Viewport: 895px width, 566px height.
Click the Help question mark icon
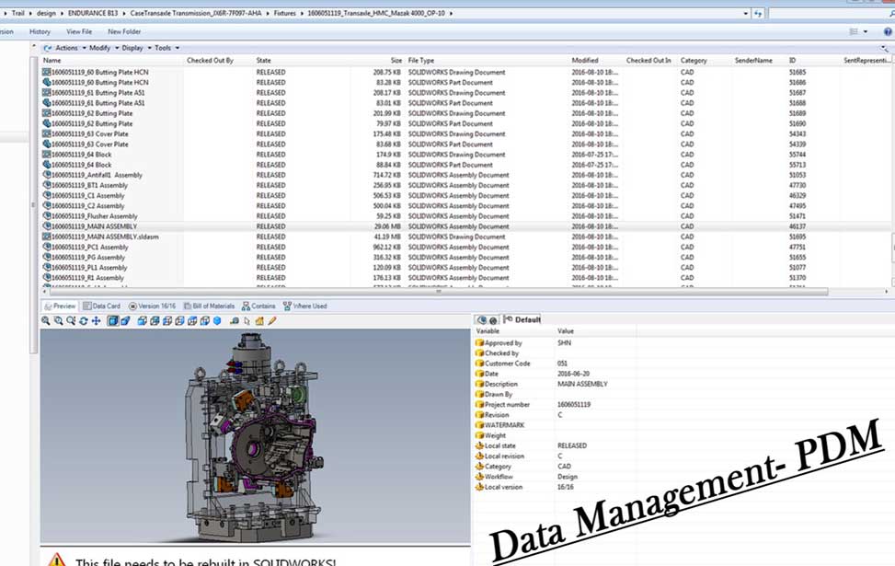888,32
